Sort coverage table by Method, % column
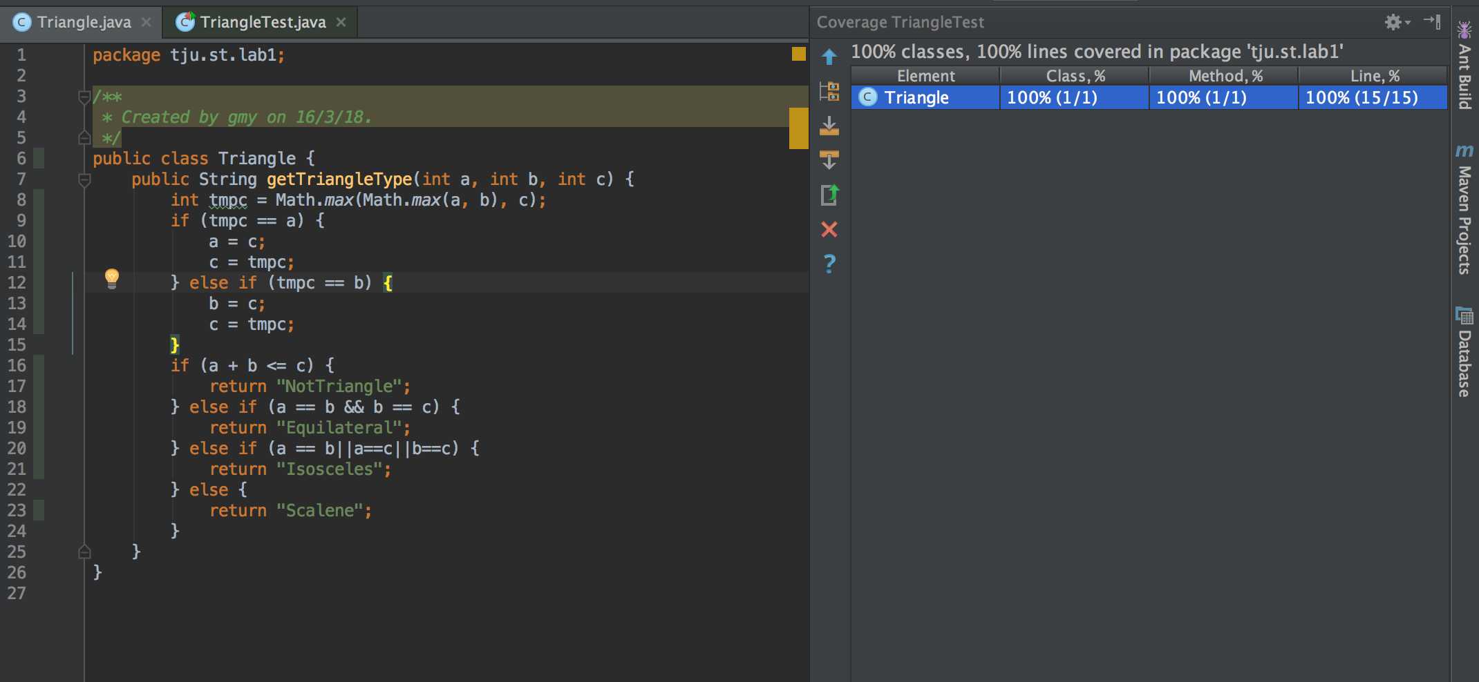Viewport: 1479px width, 682px height. pos(1224,76)
